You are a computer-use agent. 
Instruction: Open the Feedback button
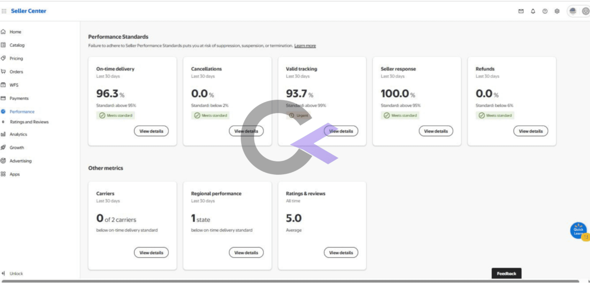pos(507,273)
